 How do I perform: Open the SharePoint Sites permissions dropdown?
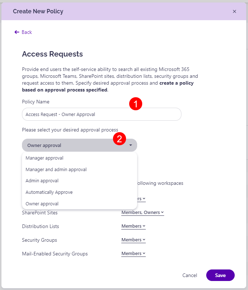coord(142,212)
